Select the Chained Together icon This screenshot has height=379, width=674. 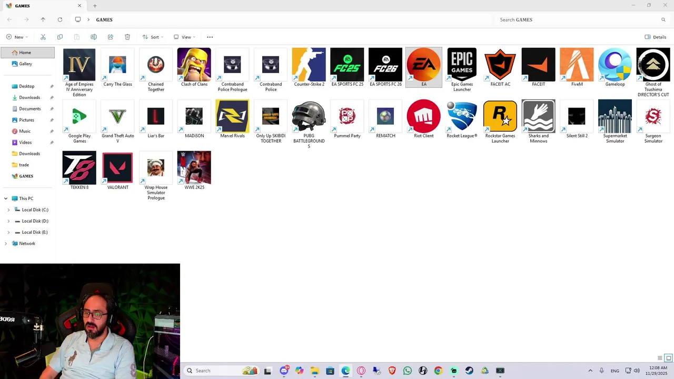[156, 65]
